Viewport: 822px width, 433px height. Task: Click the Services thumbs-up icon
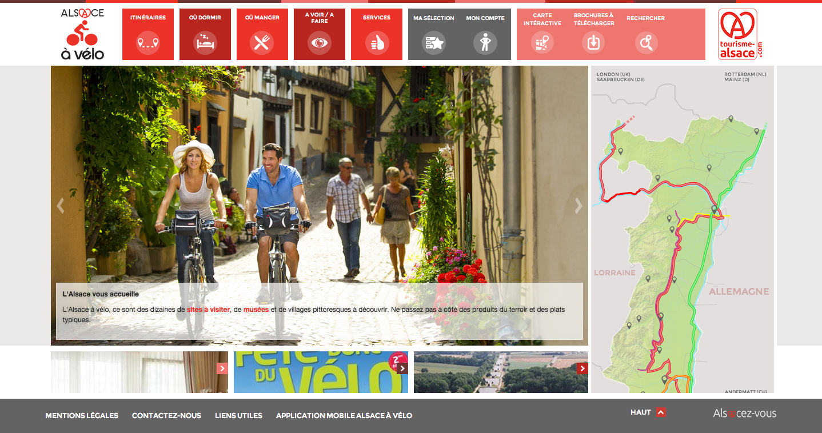click(377, 43)
